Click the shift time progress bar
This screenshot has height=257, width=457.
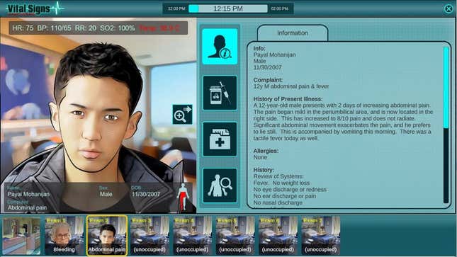pos(228,8)
